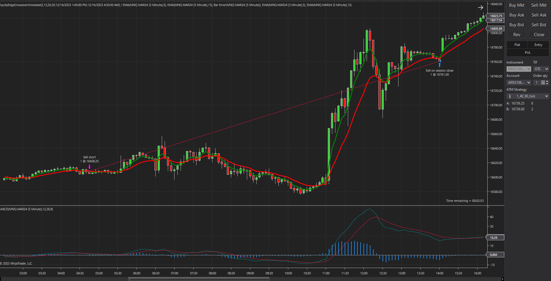
Task: Click the arrow icon at chart top right
Action: click(x=480, y=8)
